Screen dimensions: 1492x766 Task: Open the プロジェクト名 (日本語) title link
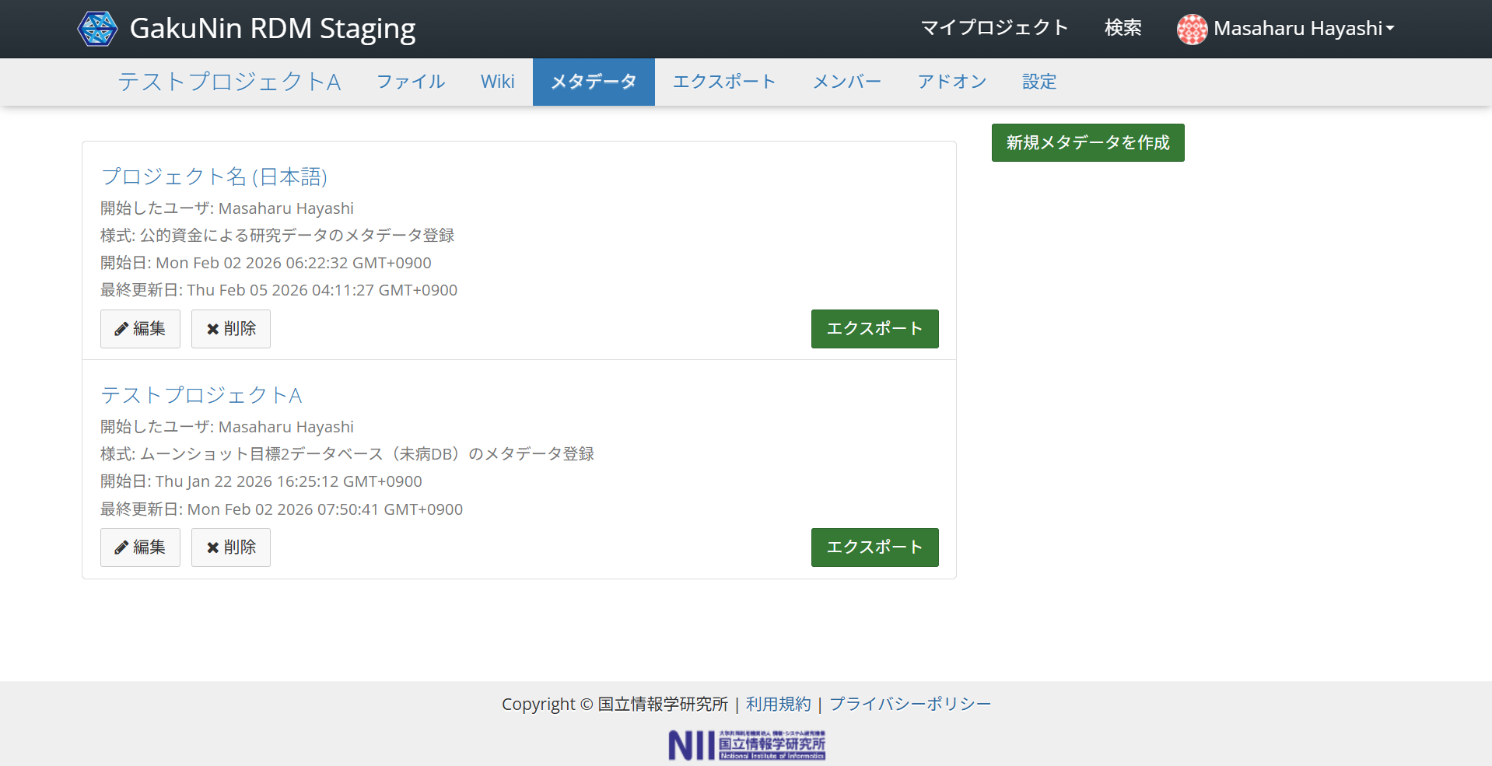pos(214,177)
